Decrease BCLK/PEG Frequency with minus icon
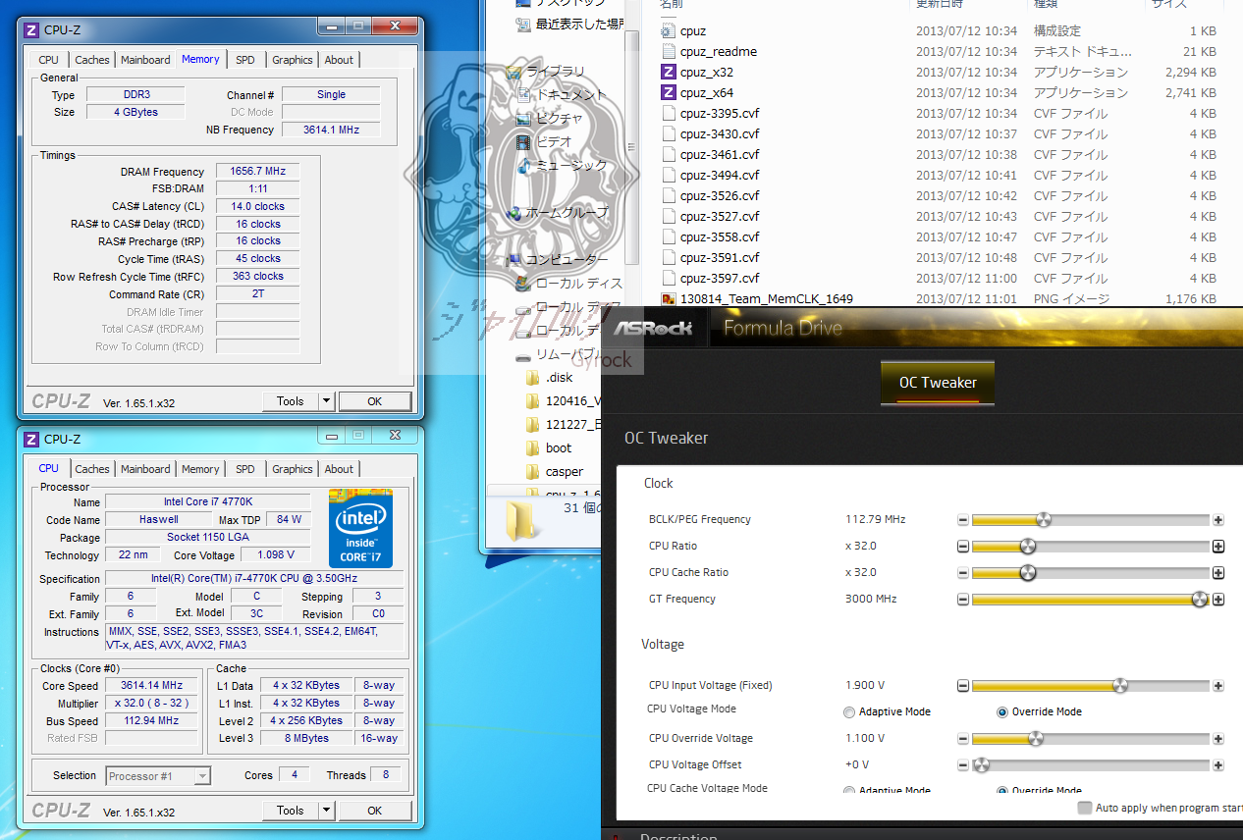The width and height of the screenshot is (1243, 840). coord(963,520)
